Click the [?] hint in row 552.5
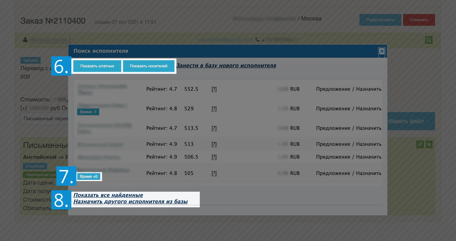This screenshot has height=241, width=456. [214, 89]
